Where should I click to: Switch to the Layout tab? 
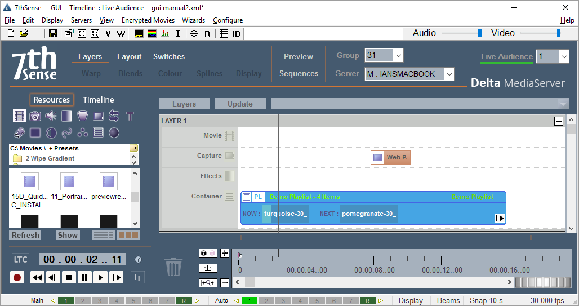129,56
